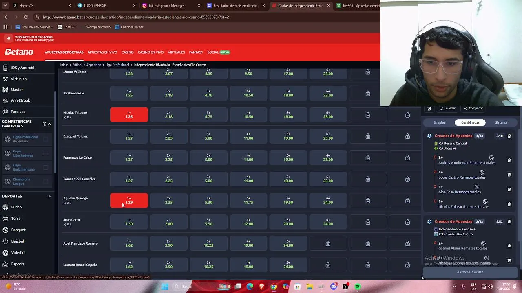The width and height of the screenshot is (522, 293).
Task: Switch to the LUDO XENEIXE browser tab
Action: (x=106, y=6)
